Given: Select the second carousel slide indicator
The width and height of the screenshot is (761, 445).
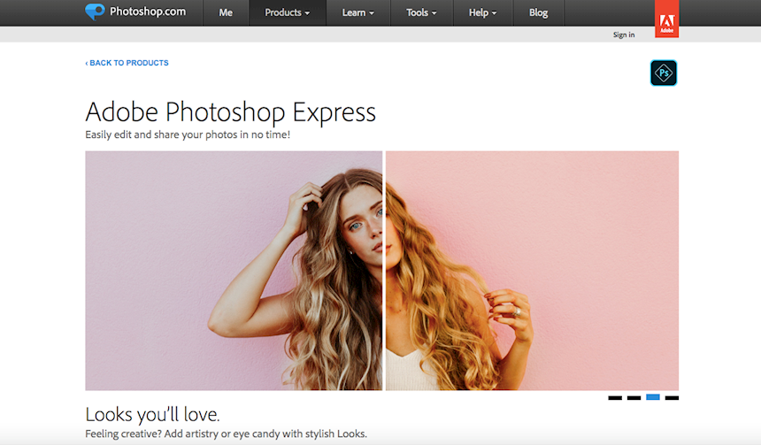Looking at the screenshot, I should pos(634,398).
